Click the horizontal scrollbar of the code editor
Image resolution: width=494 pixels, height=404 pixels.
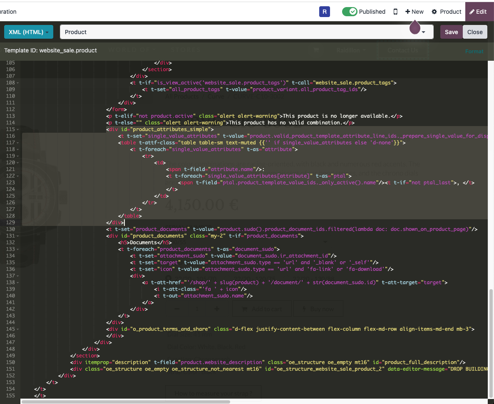pos(125,402)
